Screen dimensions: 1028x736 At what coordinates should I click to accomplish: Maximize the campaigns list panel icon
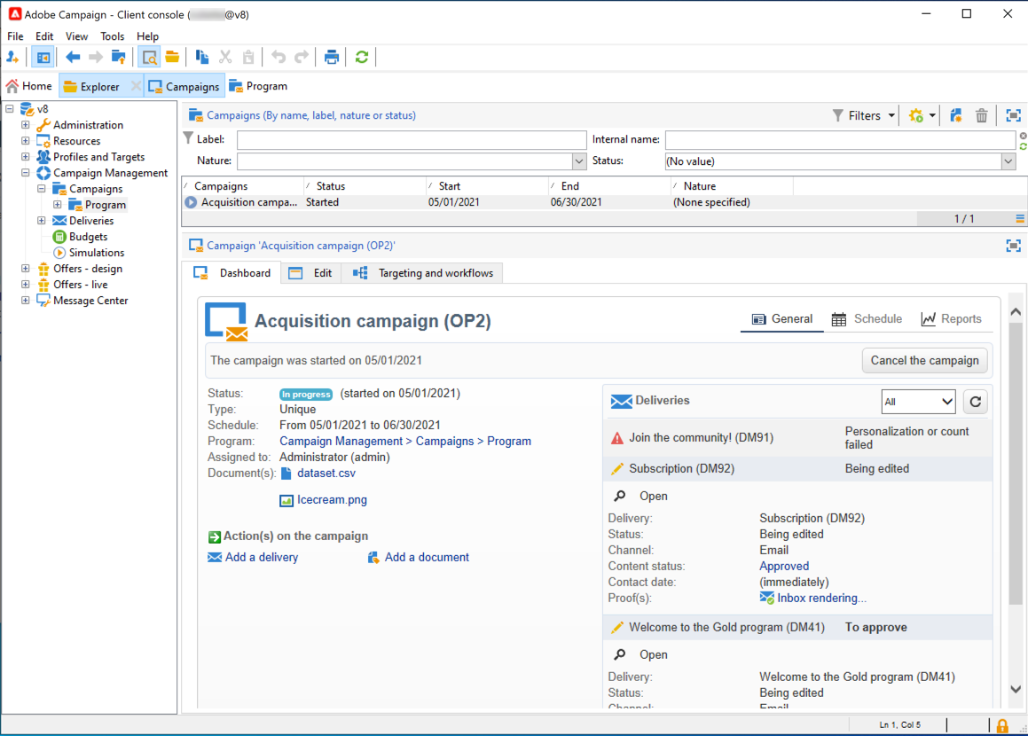[x=1014, y=115]
